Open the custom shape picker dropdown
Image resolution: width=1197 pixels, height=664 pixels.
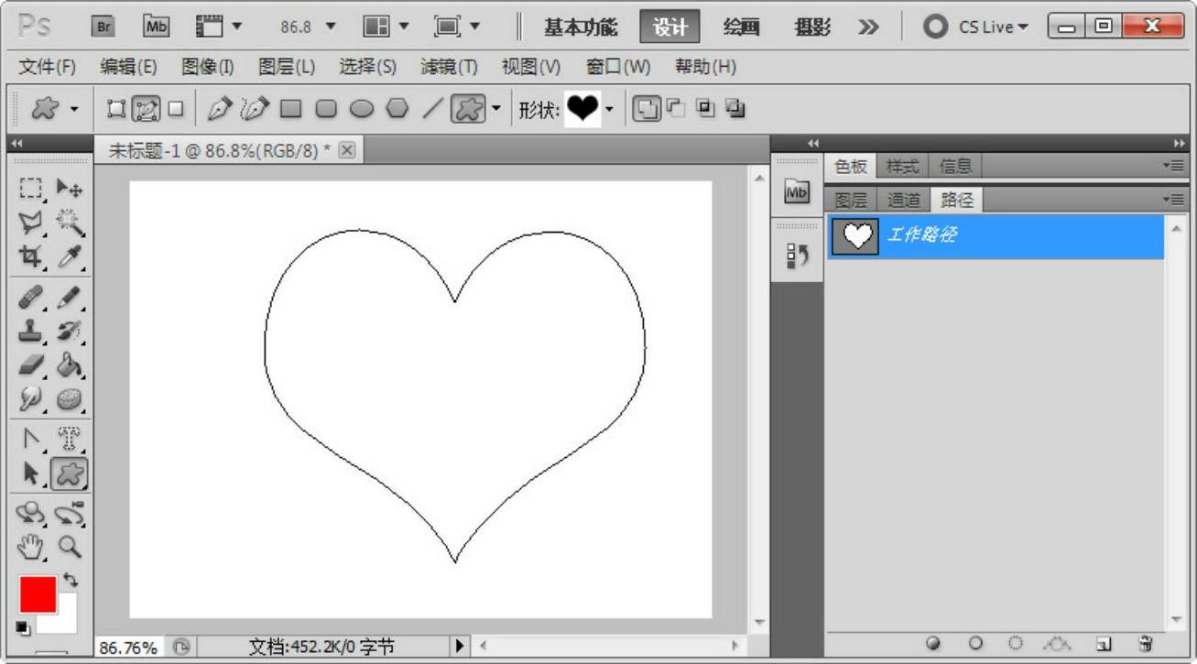coord(609,110)
